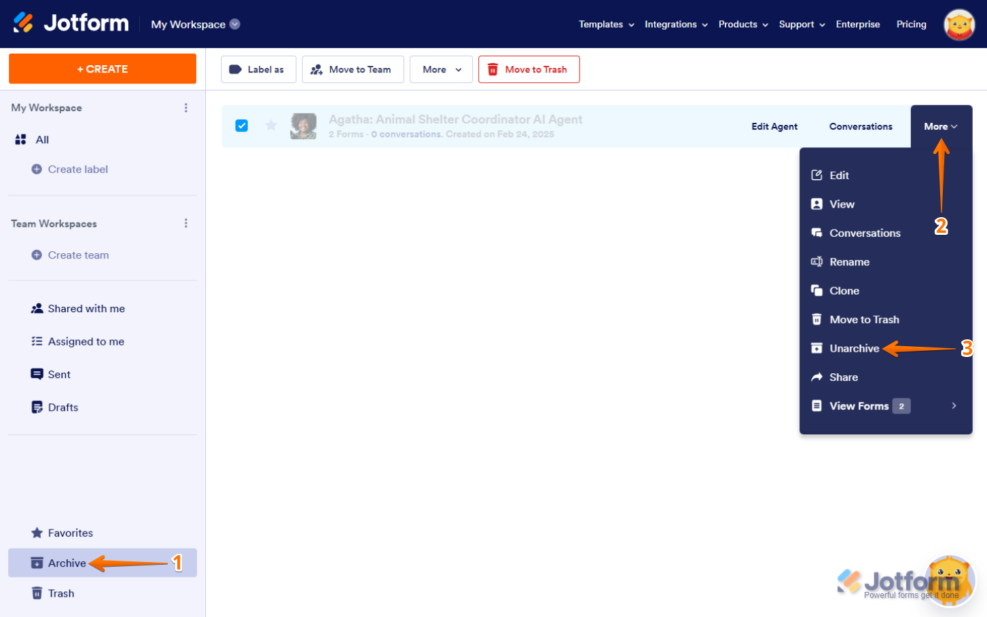Click the Edit pencil icon in menu
987x617 pixels.
point(816,175)
